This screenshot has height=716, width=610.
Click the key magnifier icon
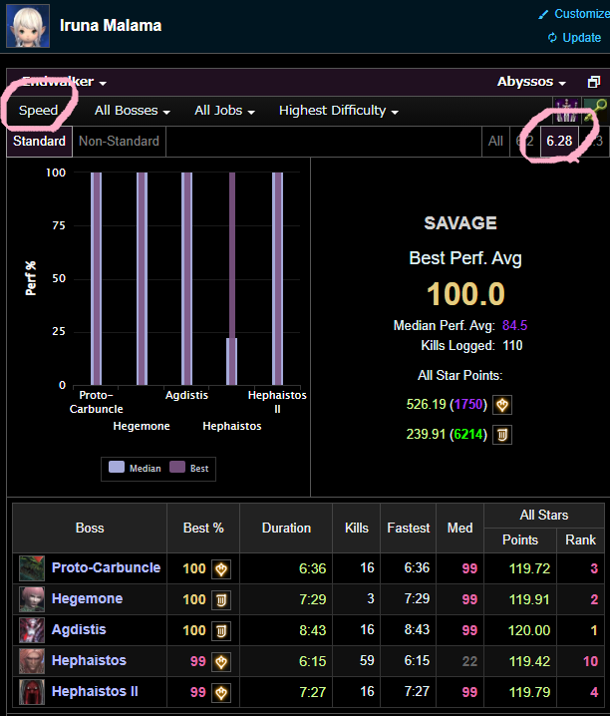tap(596, 111)
